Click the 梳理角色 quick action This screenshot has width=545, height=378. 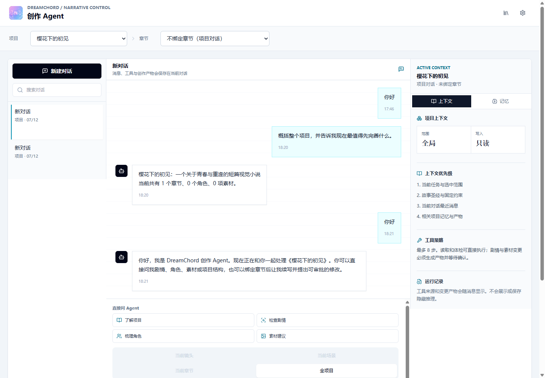183,336
